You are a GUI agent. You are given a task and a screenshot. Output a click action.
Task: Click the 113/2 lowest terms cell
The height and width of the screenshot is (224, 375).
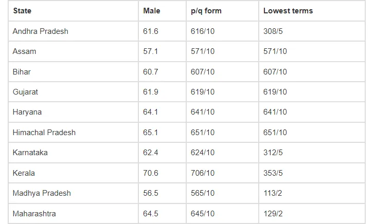point(273,193)
